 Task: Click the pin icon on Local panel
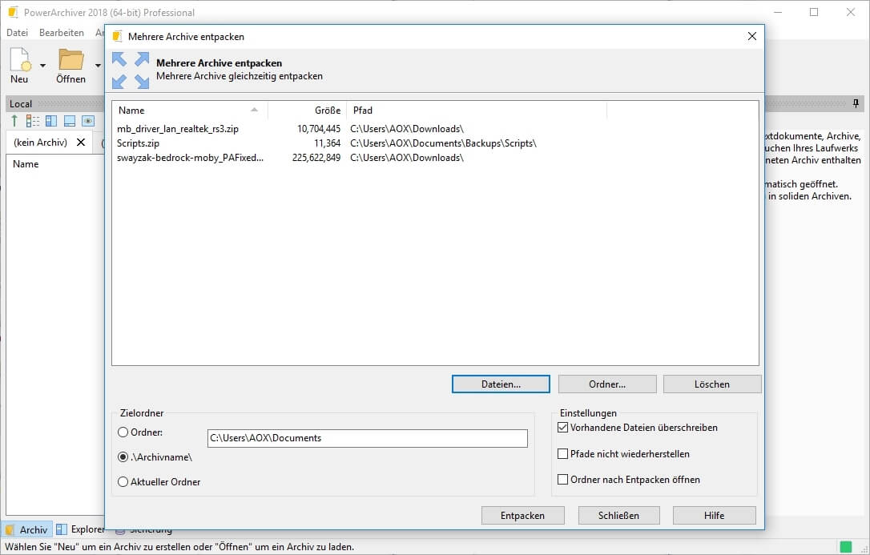(856, 103)
